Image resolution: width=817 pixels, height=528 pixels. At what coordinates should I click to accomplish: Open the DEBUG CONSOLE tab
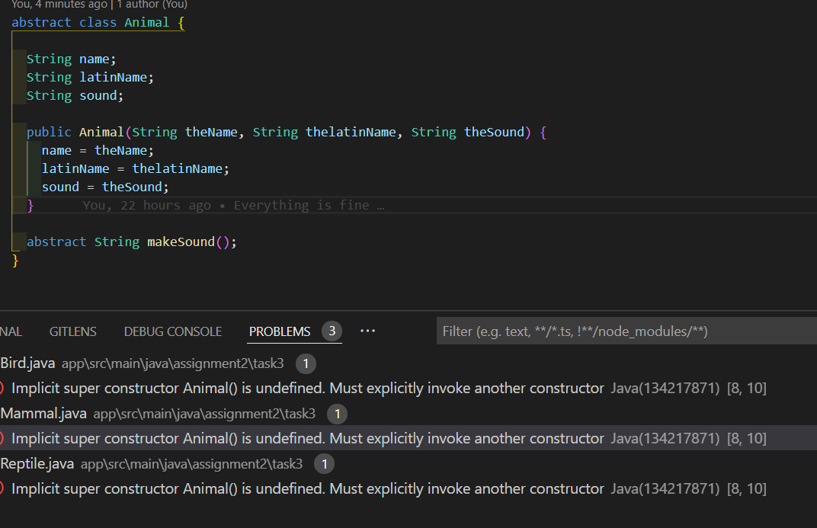click(173, 331)
